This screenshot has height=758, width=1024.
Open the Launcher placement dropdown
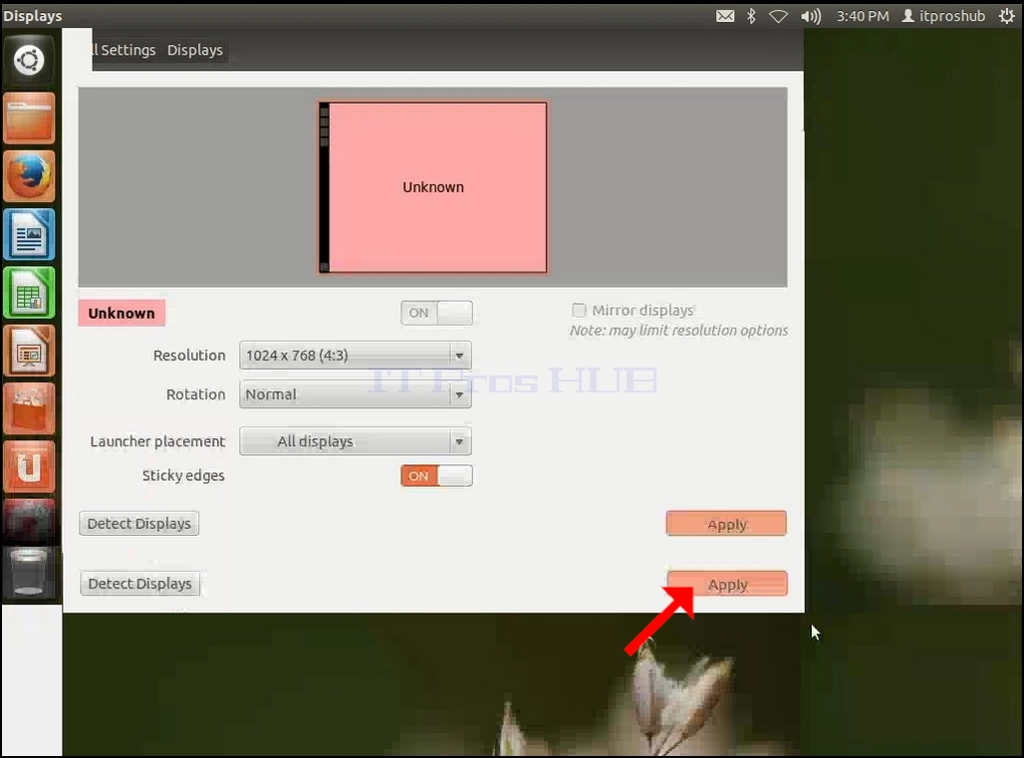(356, 441)
